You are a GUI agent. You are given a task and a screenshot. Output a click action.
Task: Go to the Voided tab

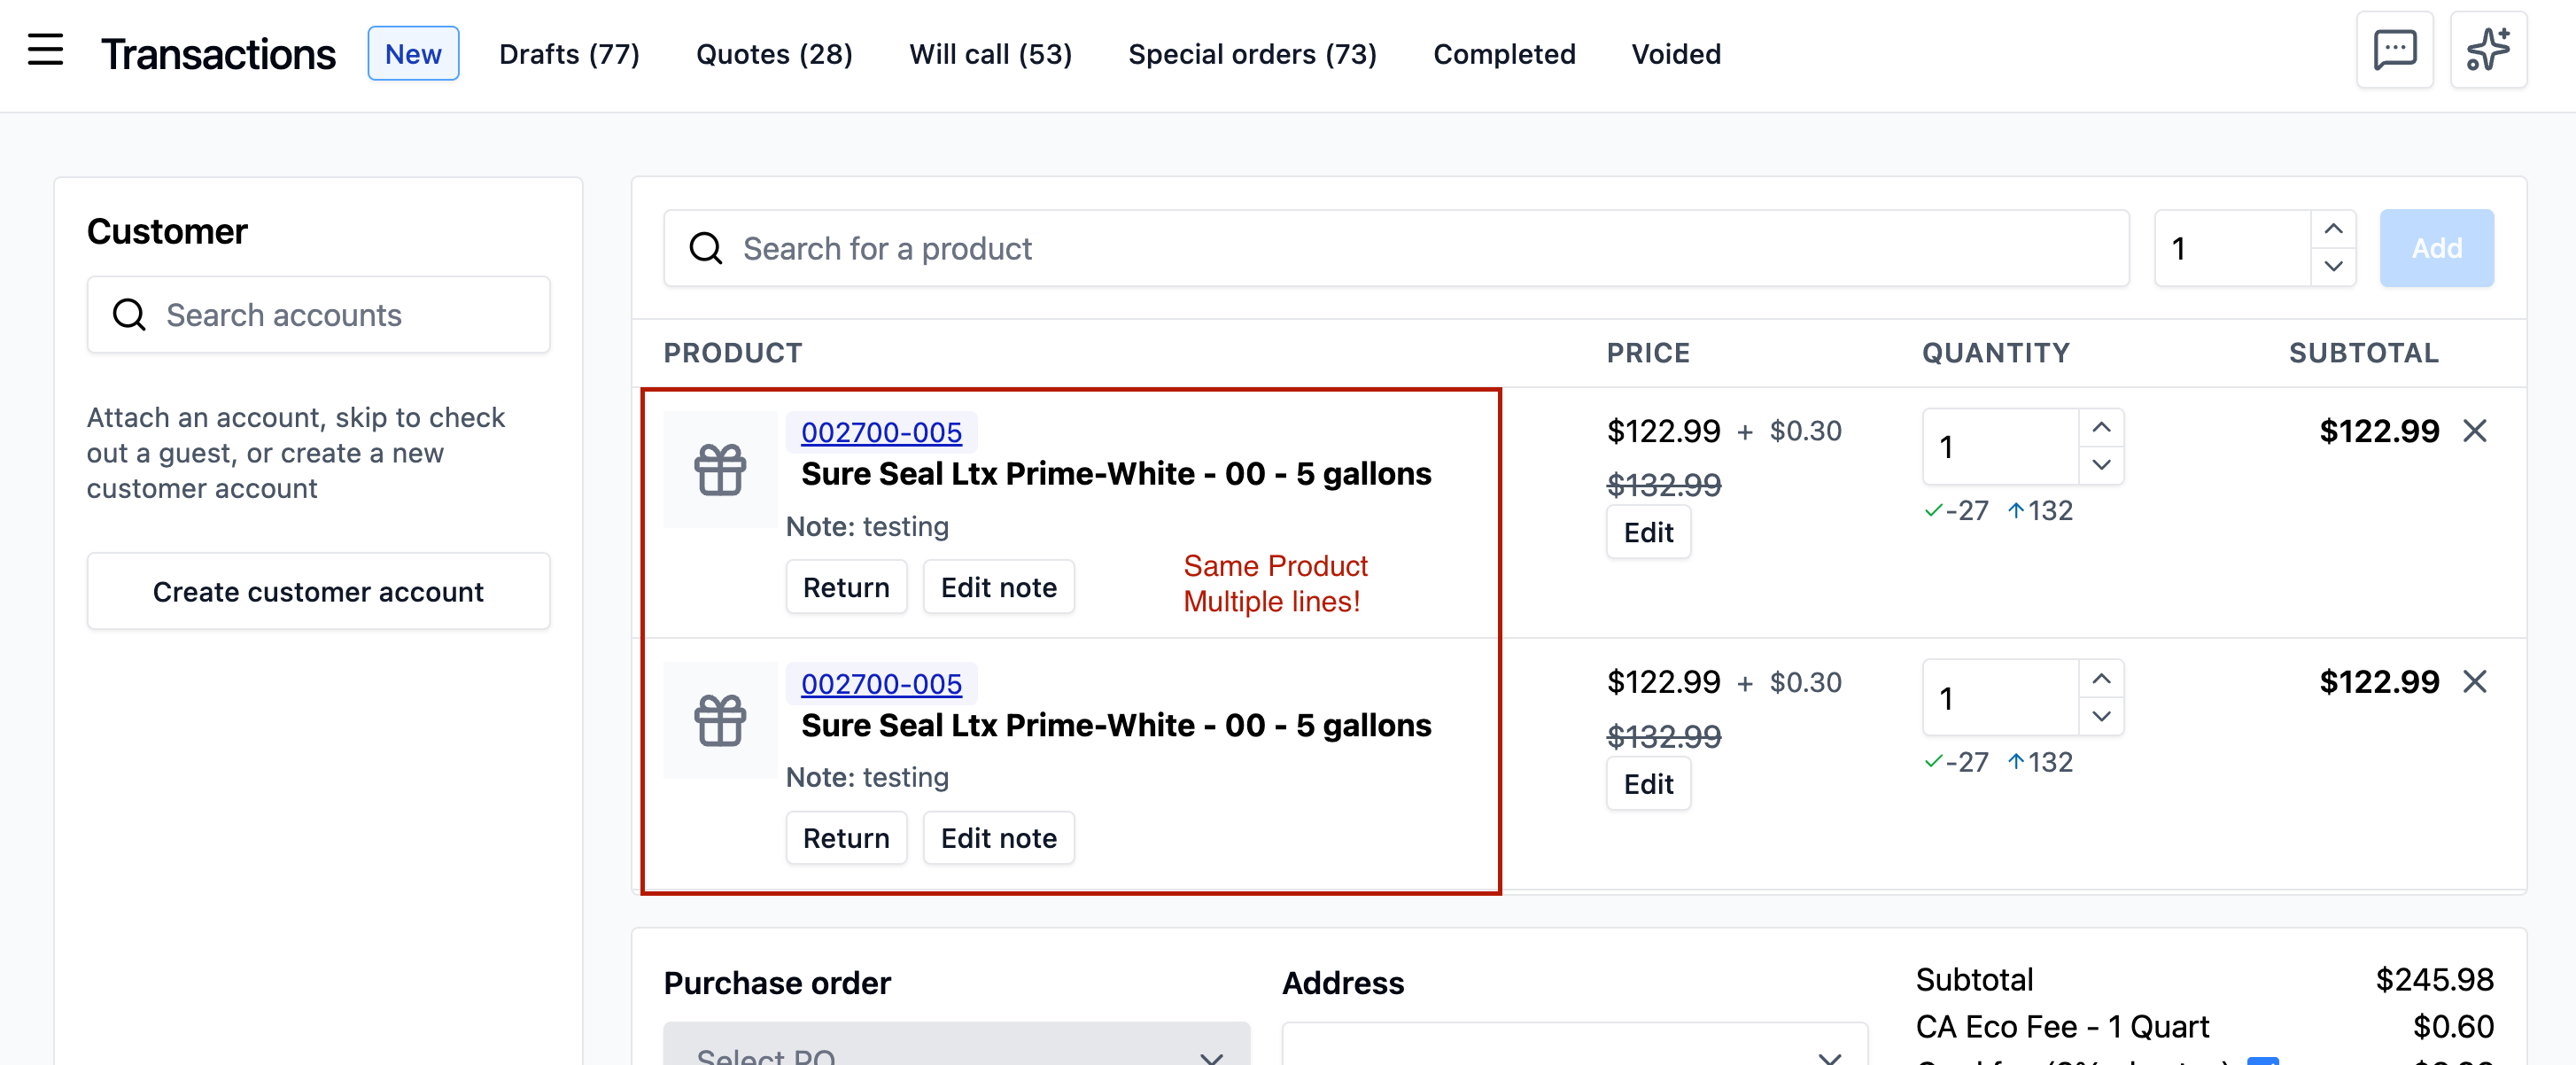(1676, 54)
